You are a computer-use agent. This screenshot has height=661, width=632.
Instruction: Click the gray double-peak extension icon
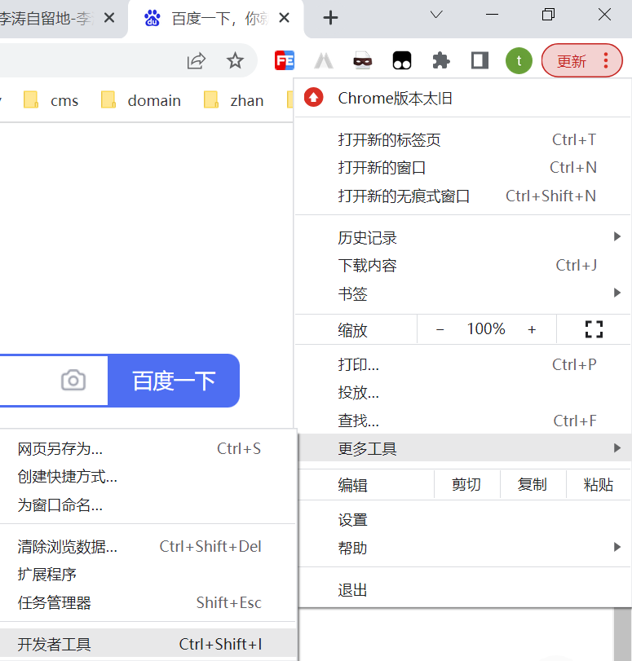click(x=324, y=60)
